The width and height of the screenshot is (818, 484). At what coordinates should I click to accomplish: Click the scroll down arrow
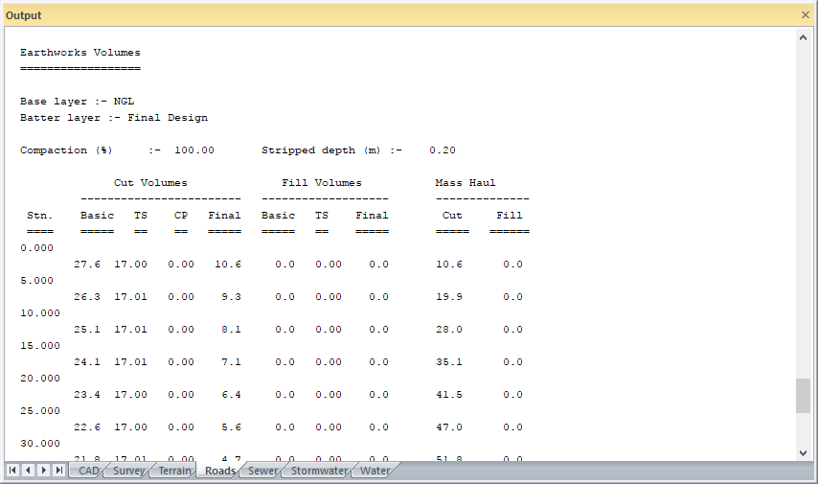[803, 452]
